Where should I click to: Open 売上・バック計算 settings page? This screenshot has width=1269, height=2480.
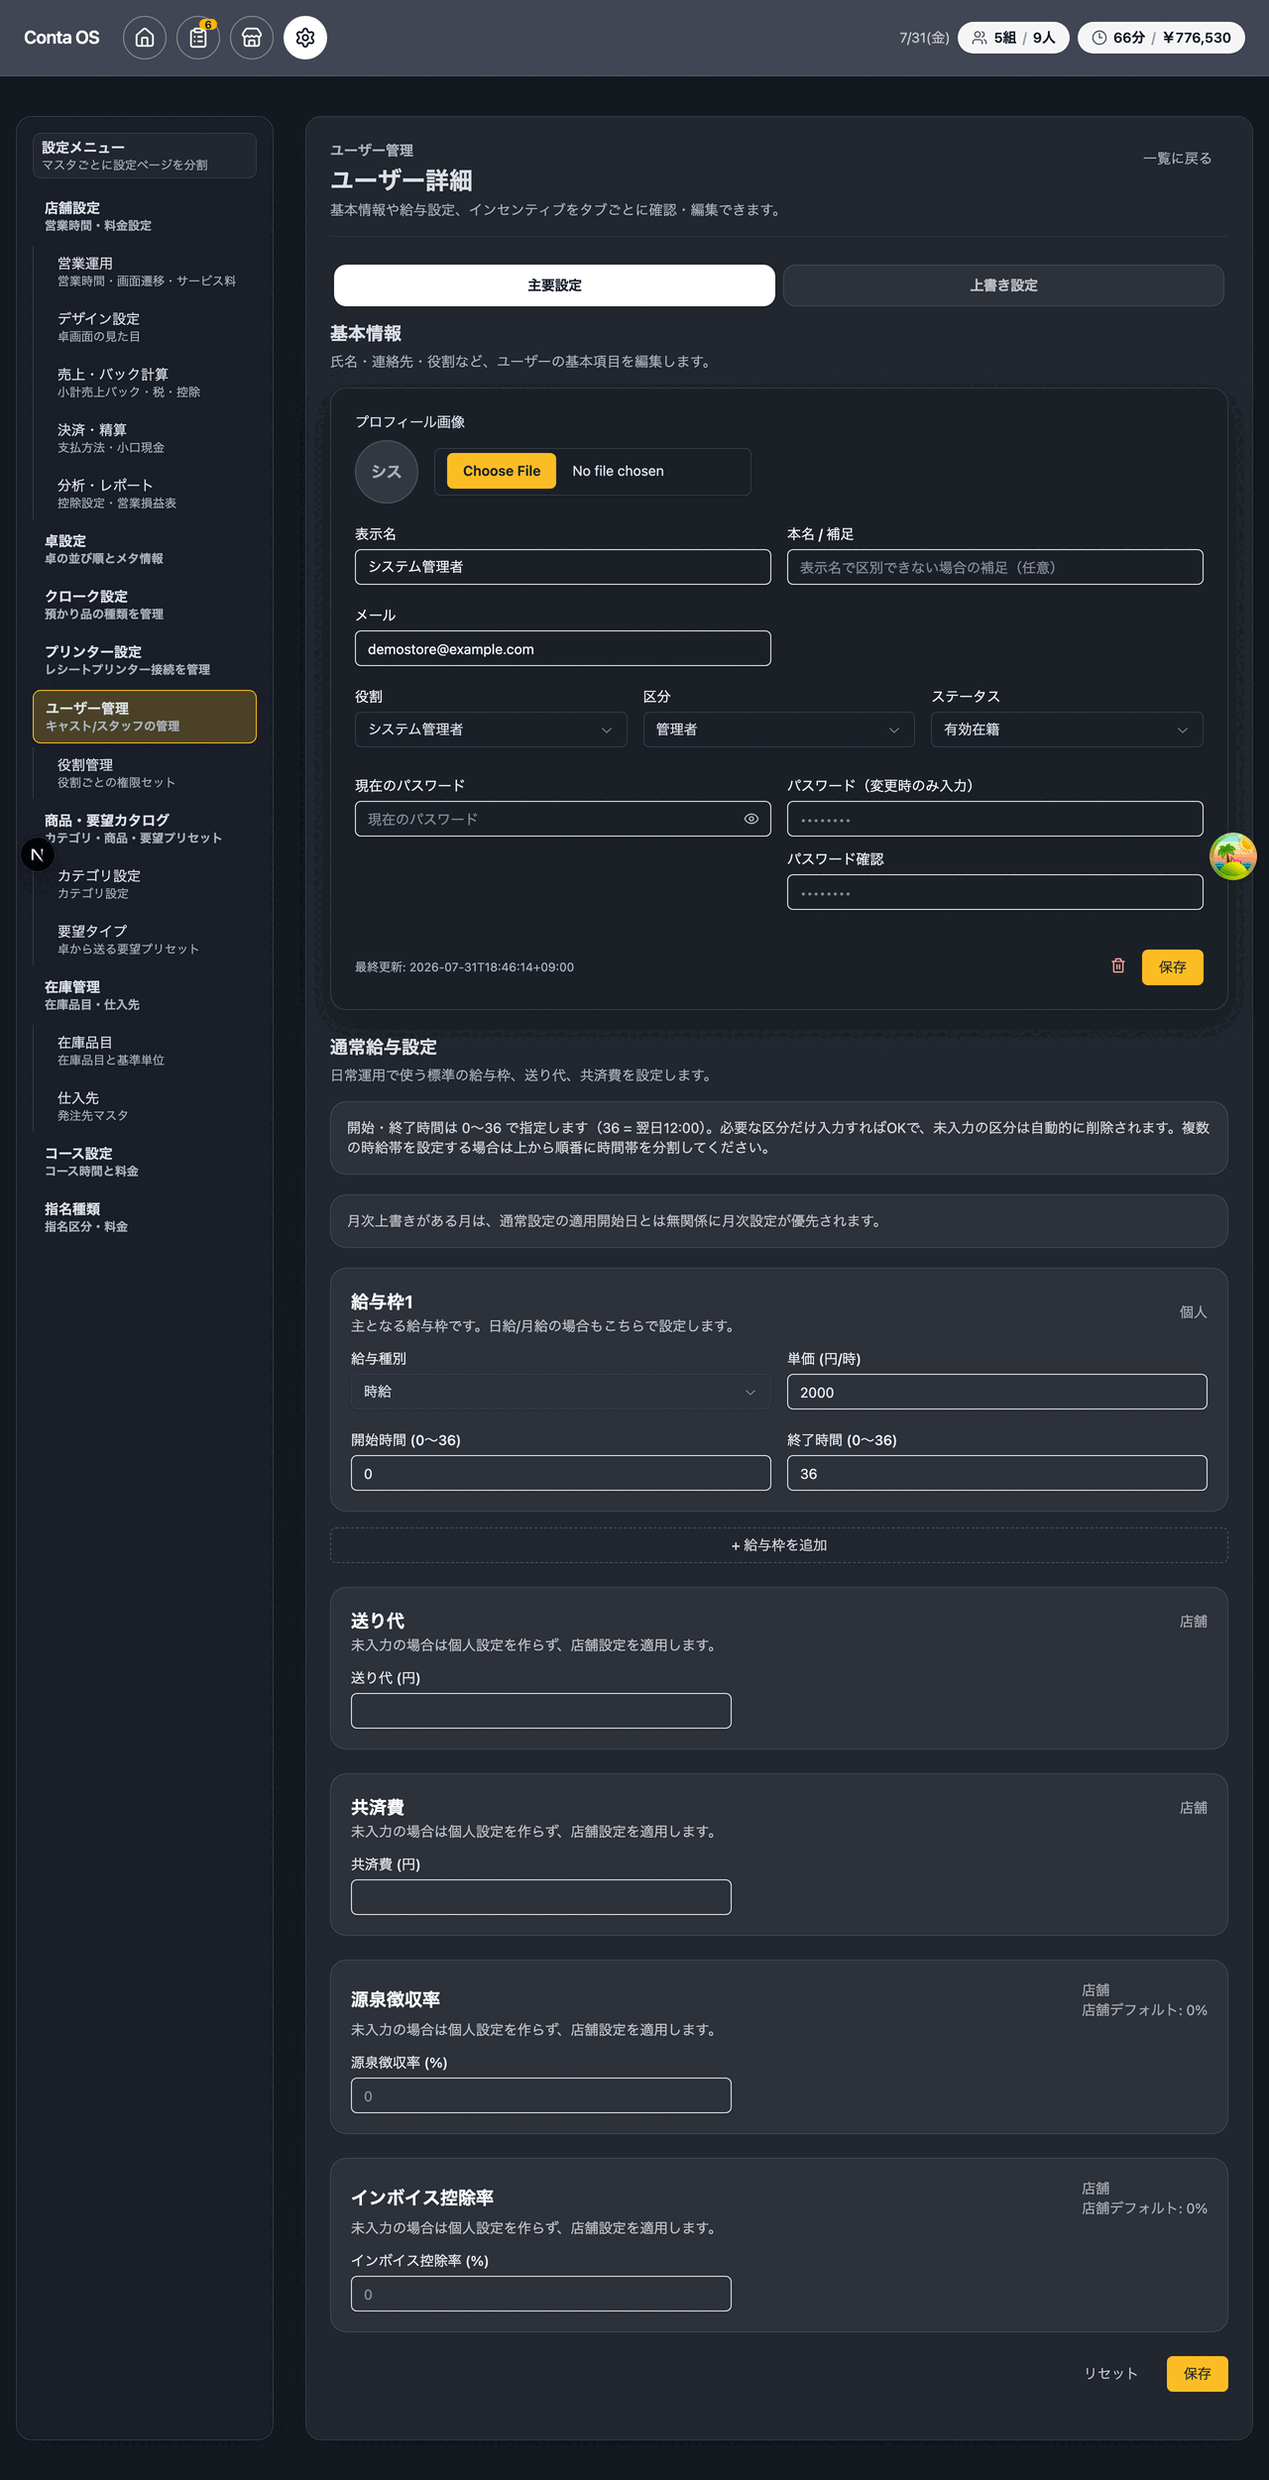[x=151, y=383]
